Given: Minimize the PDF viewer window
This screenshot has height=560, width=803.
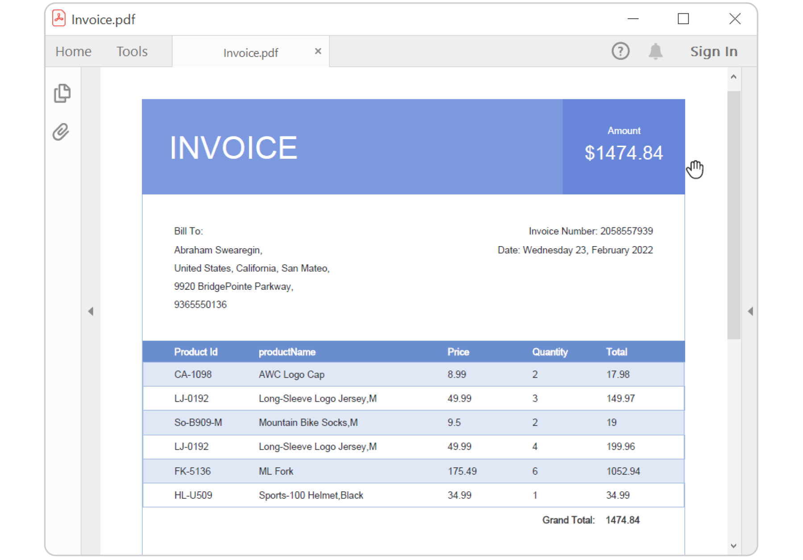Looking at the screenshot, I should (633, 19).
